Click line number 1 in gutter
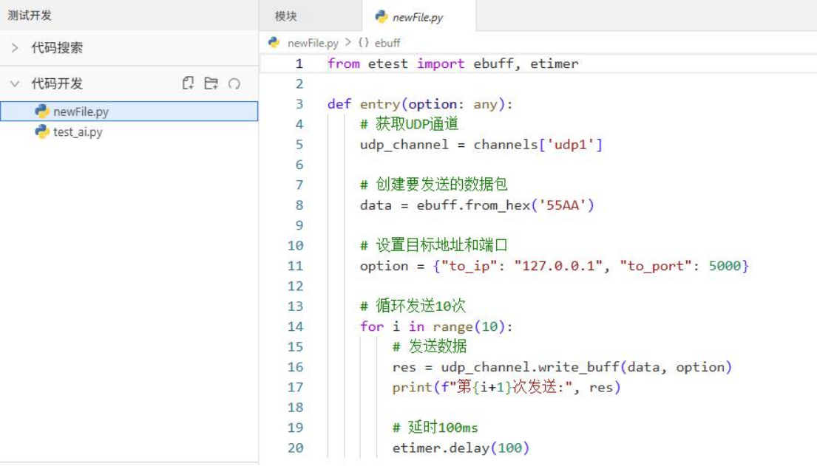The image size is (817, 466). pos(299,64)
